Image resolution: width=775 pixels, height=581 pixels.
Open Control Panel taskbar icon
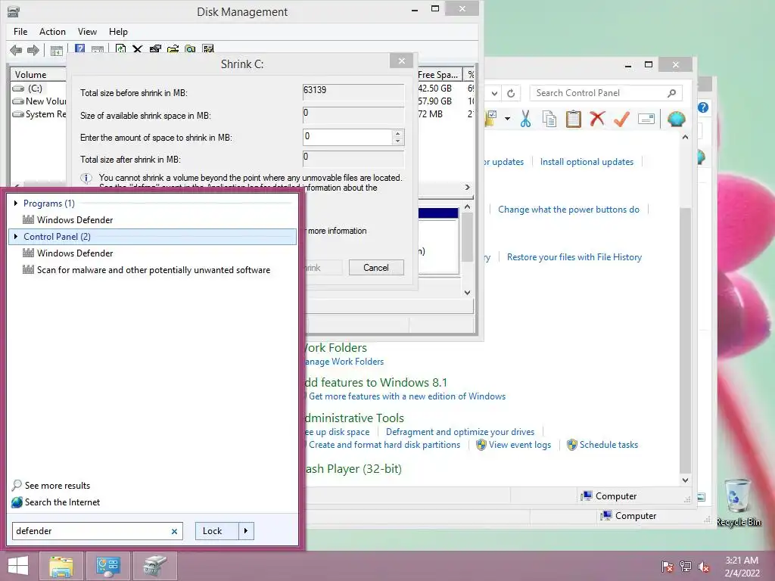pyautogui.click(x=108, y=566)
